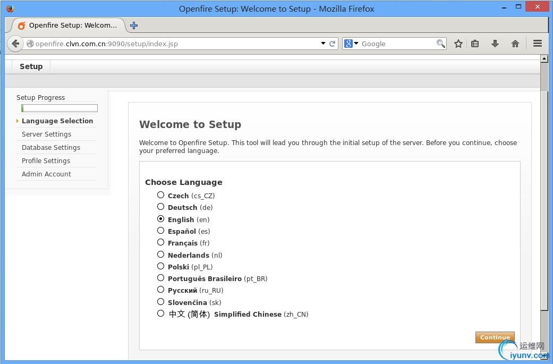Image resolution: width=553 pixels, height=364 pixels.
Task: Click Profile Settings in setup sidebar
Action: [46, 161]
